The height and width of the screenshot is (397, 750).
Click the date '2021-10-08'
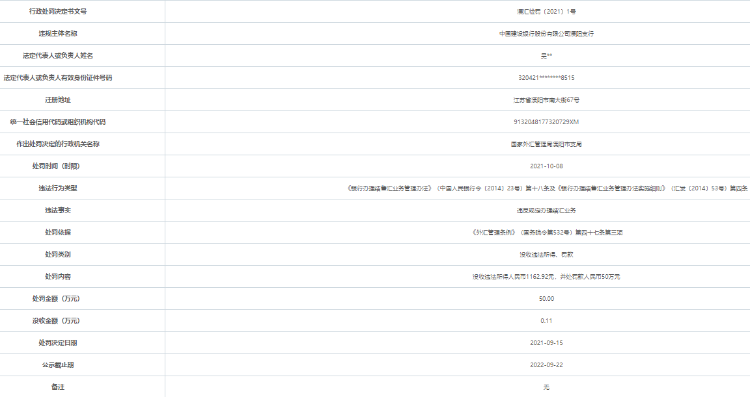coord(546,166)
